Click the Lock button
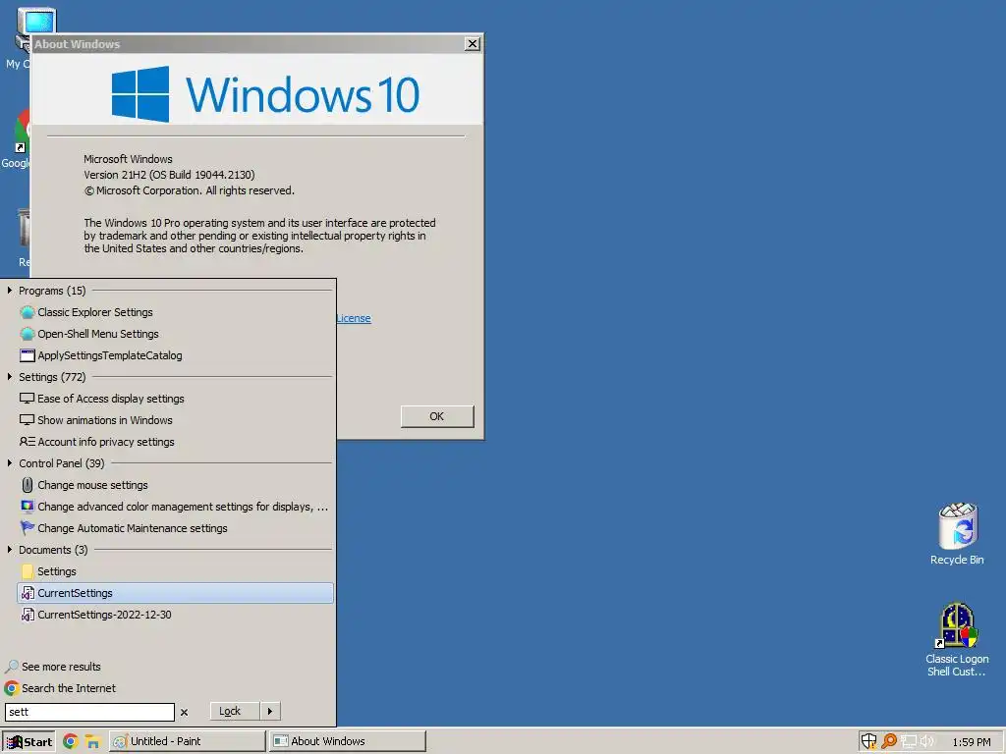The height and width of the screenshot is (754, 1006). (x=235, y=711)
